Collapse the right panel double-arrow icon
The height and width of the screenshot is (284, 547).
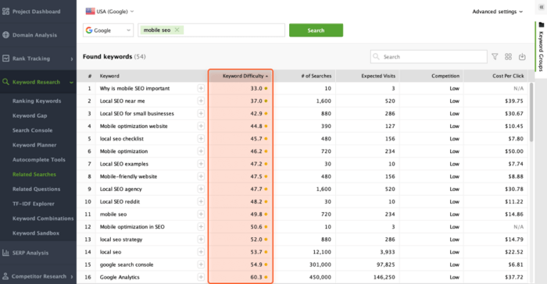tap(542, 7)
